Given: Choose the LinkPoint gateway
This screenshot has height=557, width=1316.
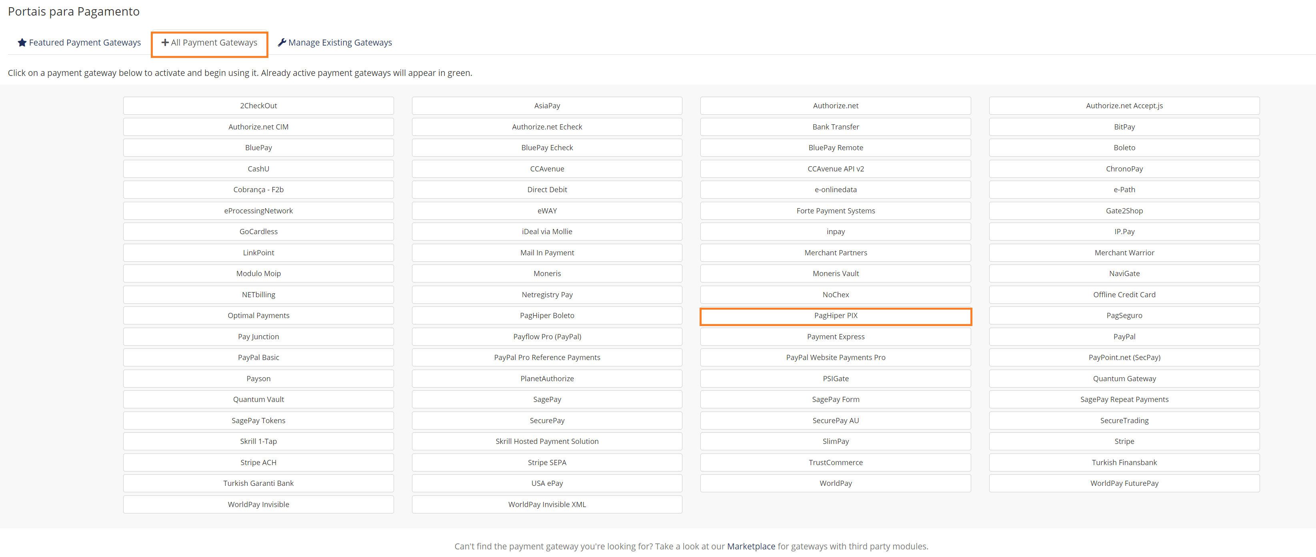Looking at the screenshot, I should click(258, 253).
